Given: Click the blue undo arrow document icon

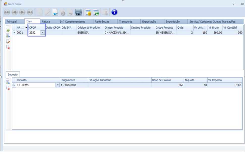Looking at the screenshot, I should pyautogui.click(x=55, y=12).
